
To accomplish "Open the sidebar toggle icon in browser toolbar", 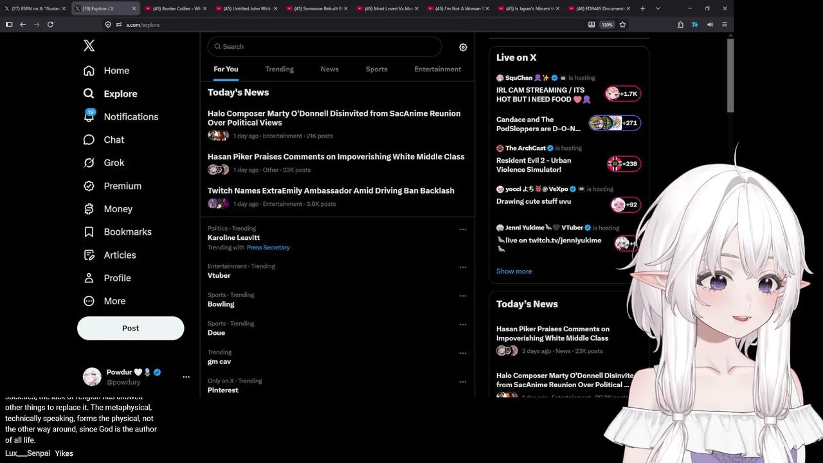I will [x=9, y=24].
